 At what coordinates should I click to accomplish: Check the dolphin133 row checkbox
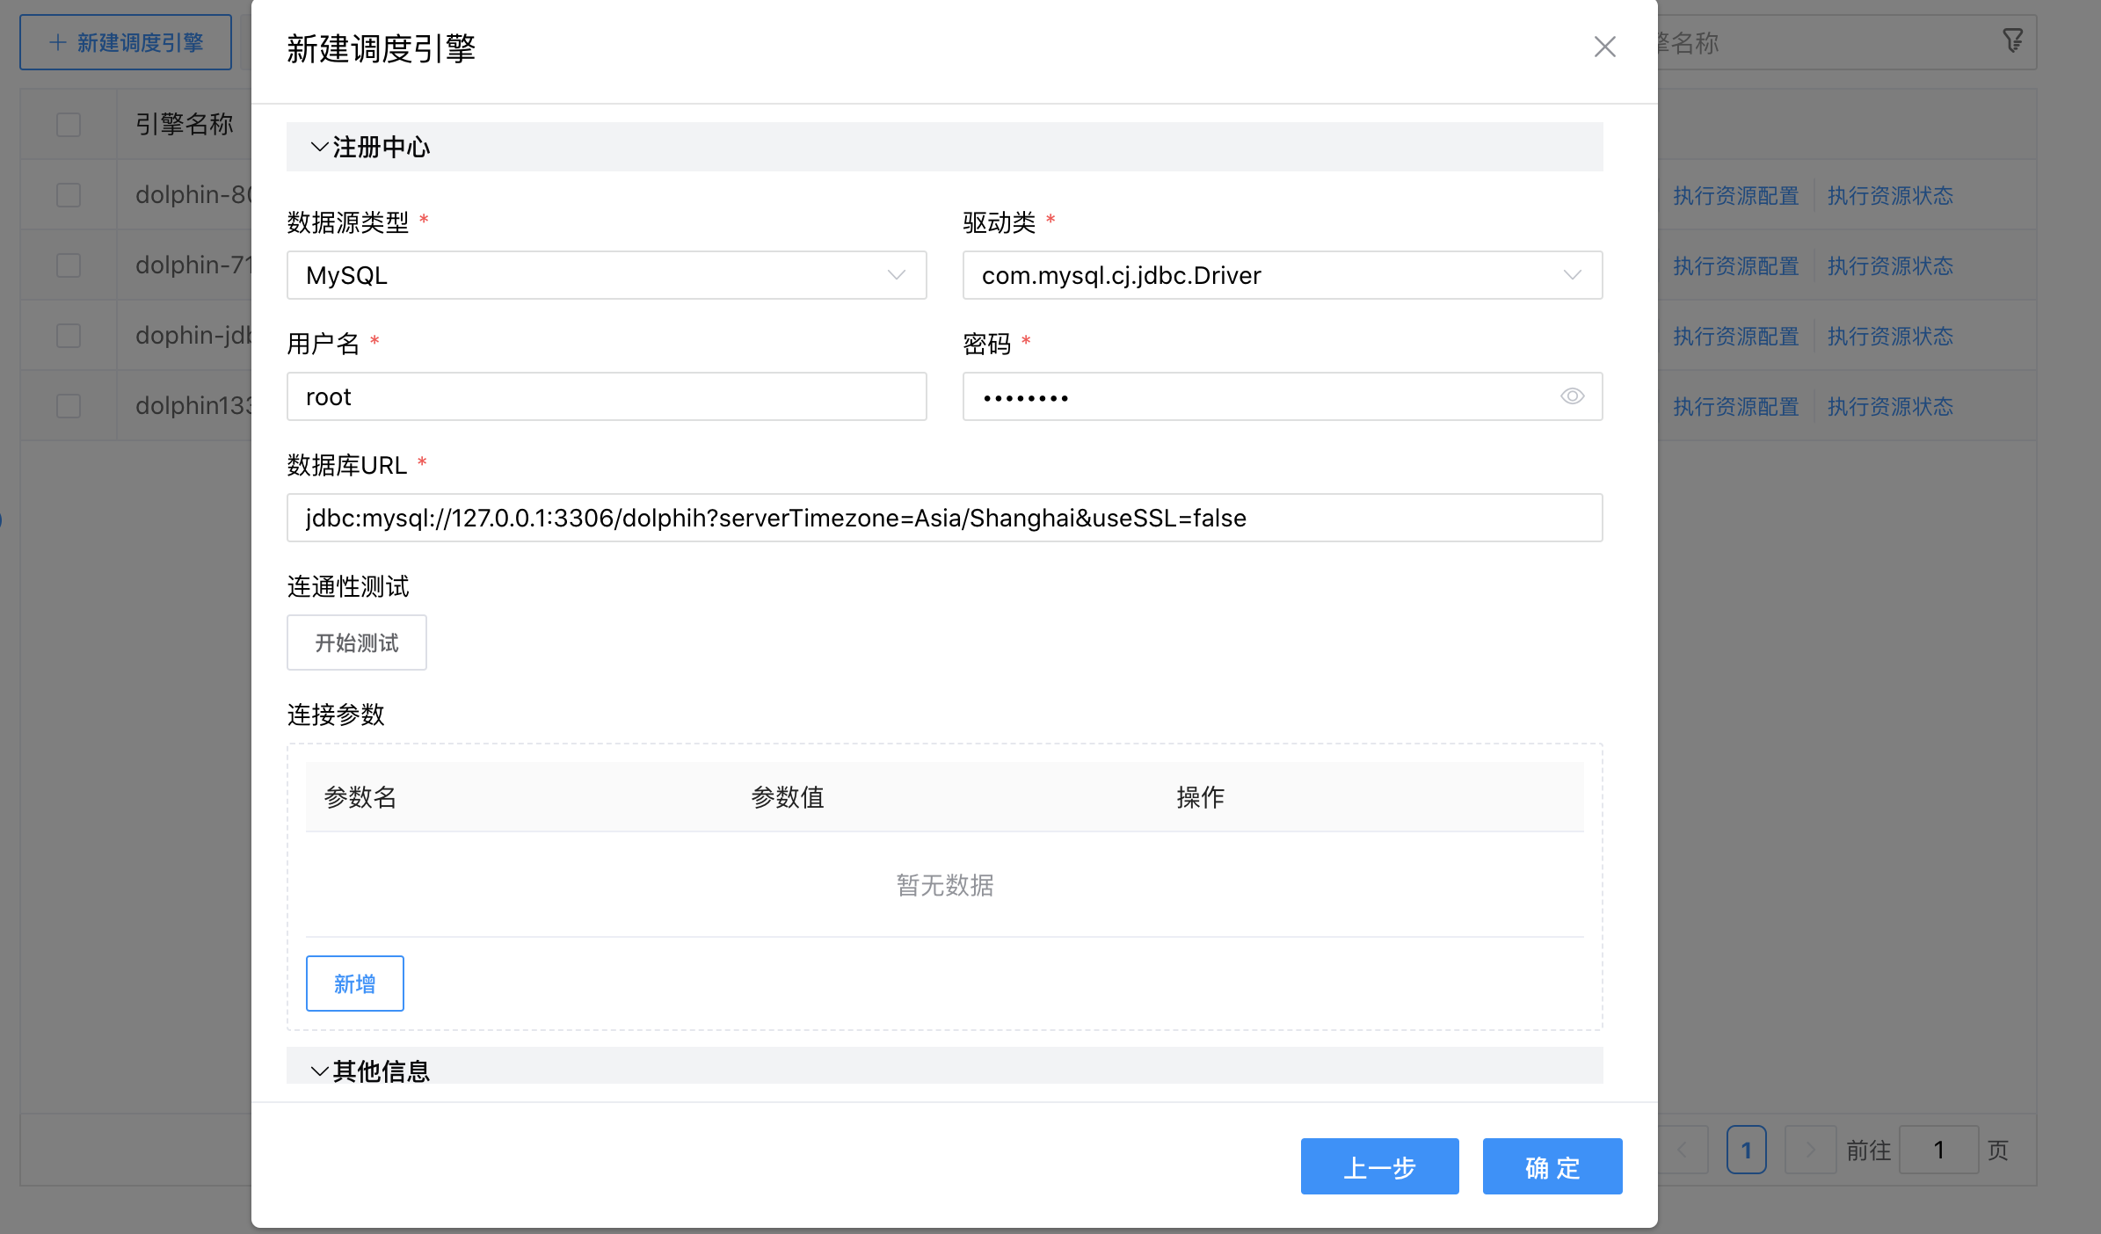coord(69,405)
